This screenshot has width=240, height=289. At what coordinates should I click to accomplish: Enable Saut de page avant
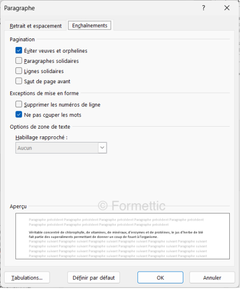(x=18, y=81)
